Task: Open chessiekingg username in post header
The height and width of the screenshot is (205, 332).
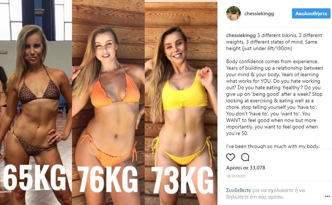Action: 259,13
